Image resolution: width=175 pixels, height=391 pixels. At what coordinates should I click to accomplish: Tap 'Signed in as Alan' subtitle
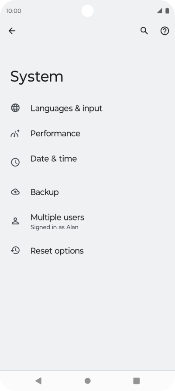pyautogui.click(x=55, y=227)
